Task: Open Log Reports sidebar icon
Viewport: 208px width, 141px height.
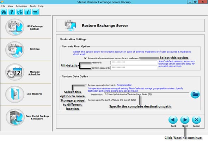Action: click(15, 94)
